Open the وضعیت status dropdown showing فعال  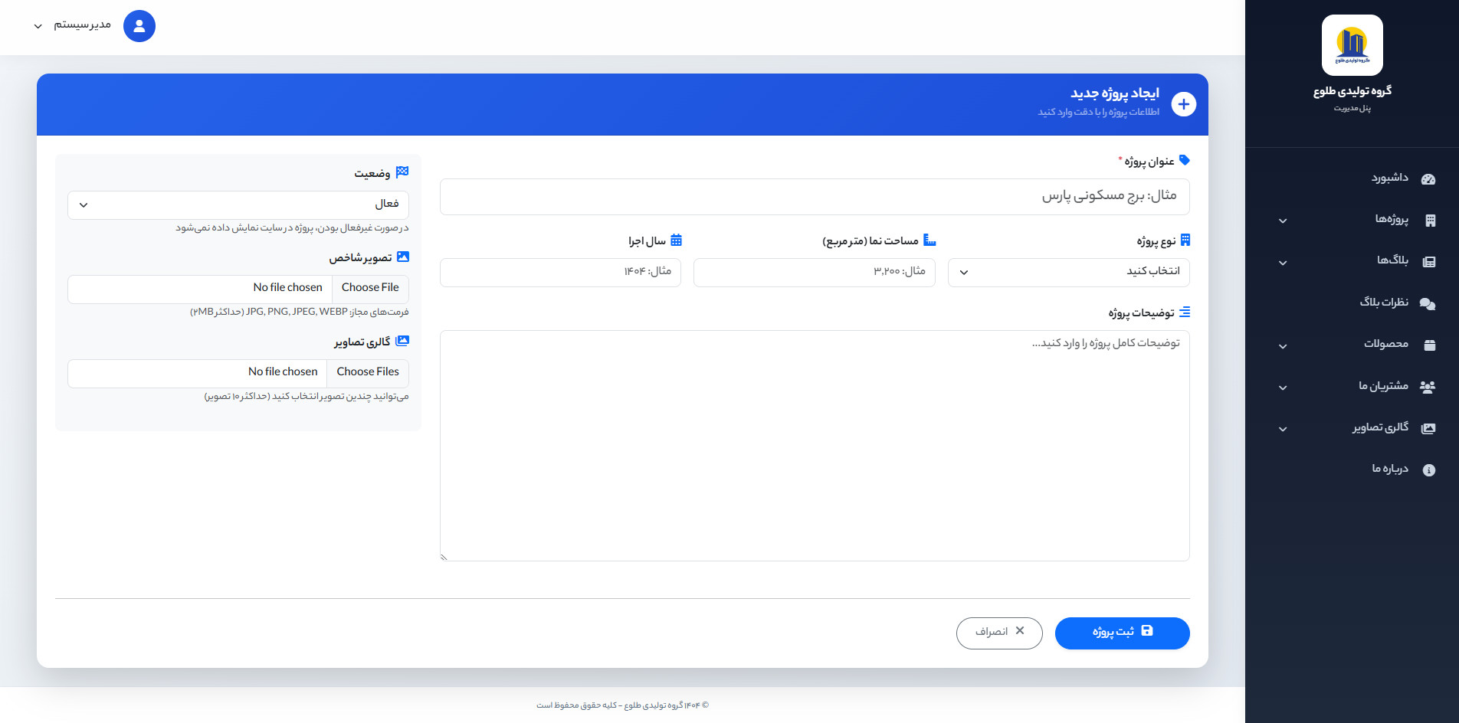[x=238, y=204]
